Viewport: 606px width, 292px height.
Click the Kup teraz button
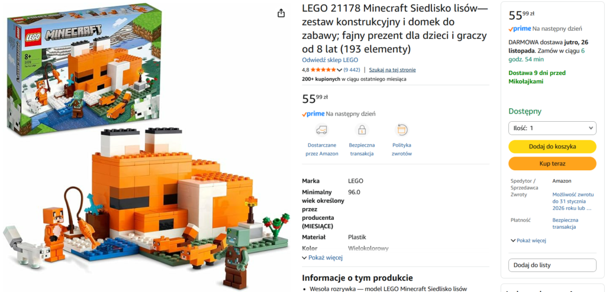click(552, 164)
